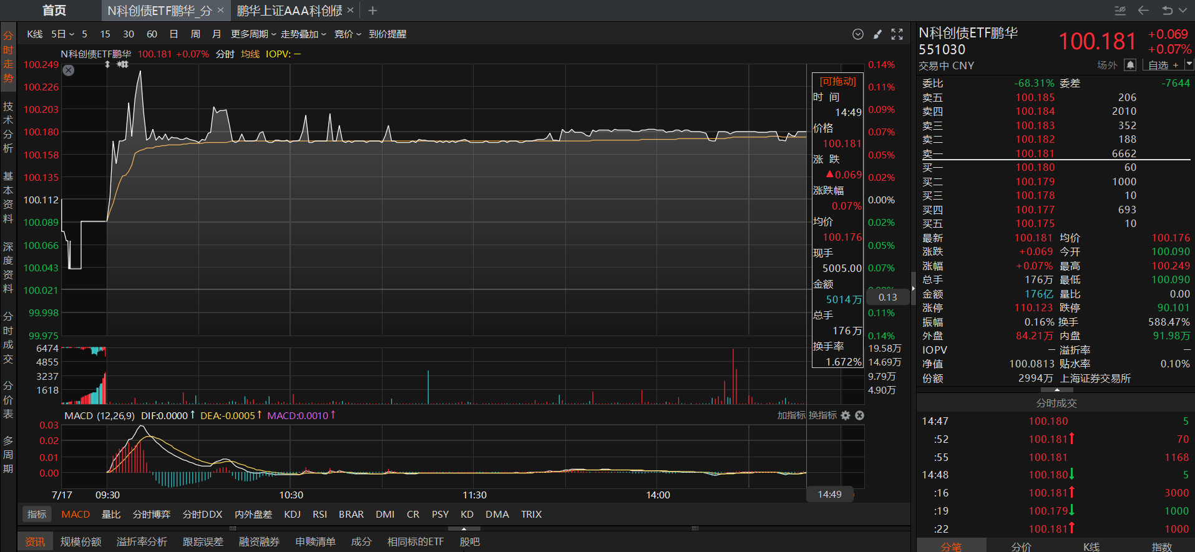
Task: Select the 30 minute period
Action: 129,34
